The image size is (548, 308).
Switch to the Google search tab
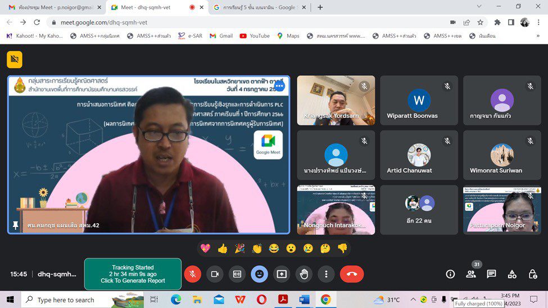pos(259,7)
